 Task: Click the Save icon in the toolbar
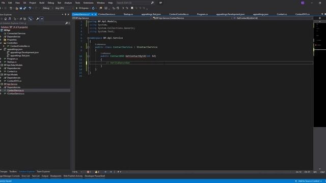tap(21, 8)
